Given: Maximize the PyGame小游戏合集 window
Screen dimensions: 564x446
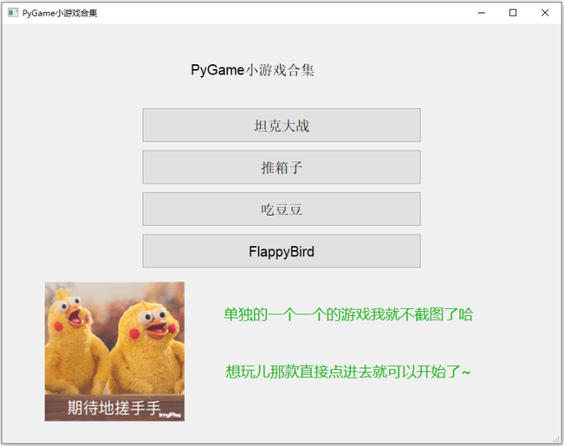Looking at the screenshot, I should click(x=513, y=13).
